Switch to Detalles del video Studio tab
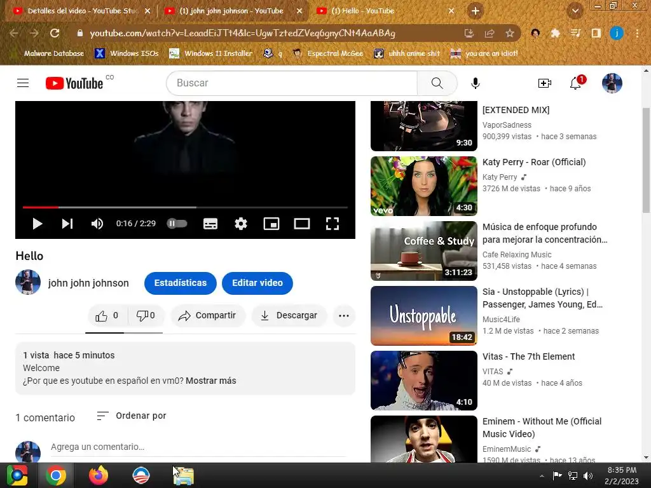This screenshot has height=488, width=651. [x=82, y=11]
